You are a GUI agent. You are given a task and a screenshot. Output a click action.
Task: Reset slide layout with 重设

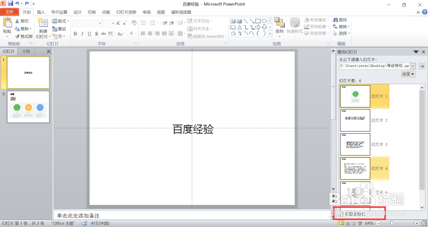pos(59,29)
